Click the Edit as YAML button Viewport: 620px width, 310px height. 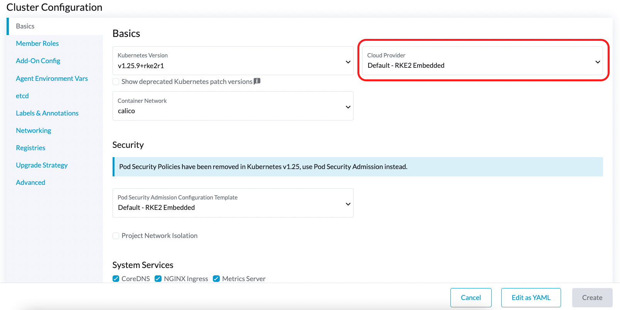point(531,298)
